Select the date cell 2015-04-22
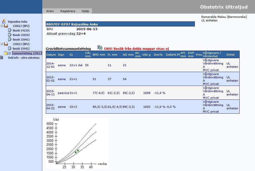Screen dimensions: 255x171 (50, 107)
